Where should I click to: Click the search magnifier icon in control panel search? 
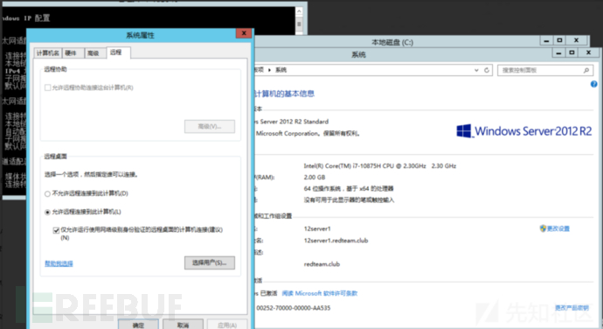tap(586, 70)
